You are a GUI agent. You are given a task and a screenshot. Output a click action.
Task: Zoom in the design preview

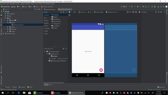click(x=133, y=12)
